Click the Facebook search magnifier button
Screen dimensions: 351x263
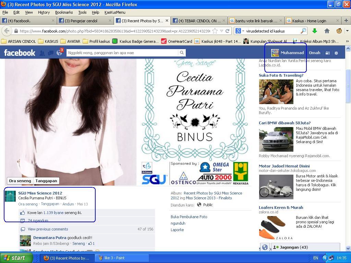click(182, 53)
